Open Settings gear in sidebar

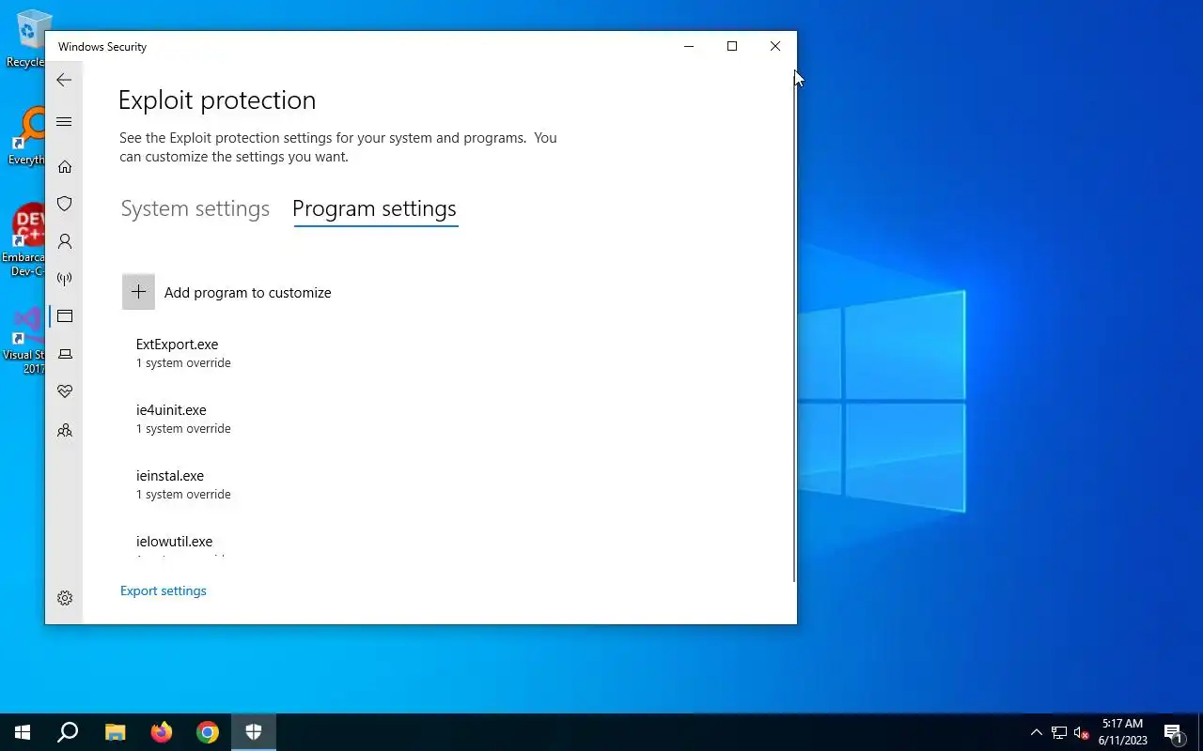coord(65,598)
